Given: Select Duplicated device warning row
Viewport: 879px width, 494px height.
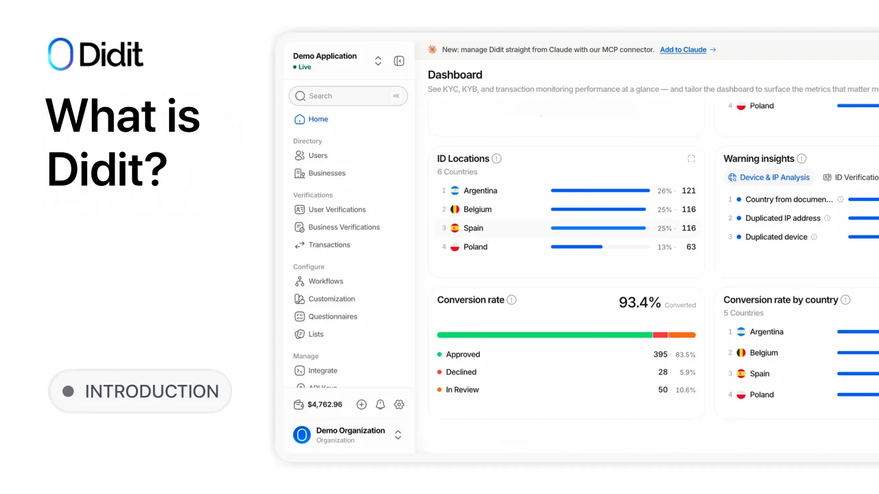Looking at the screenshot, I should [x=803, y=237].
